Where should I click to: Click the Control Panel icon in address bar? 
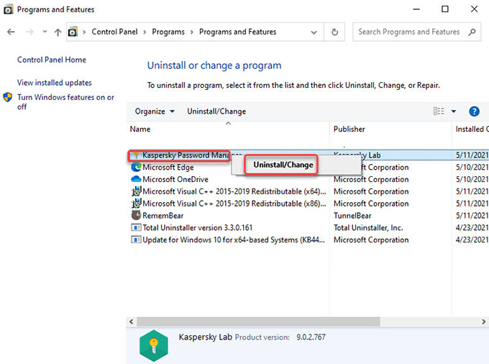click(73, 32)
